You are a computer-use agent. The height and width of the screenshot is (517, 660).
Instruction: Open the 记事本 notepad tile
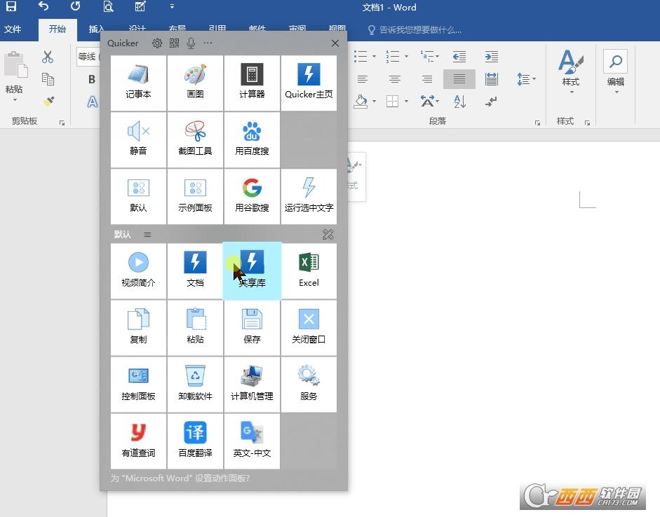tap(138, 83)
